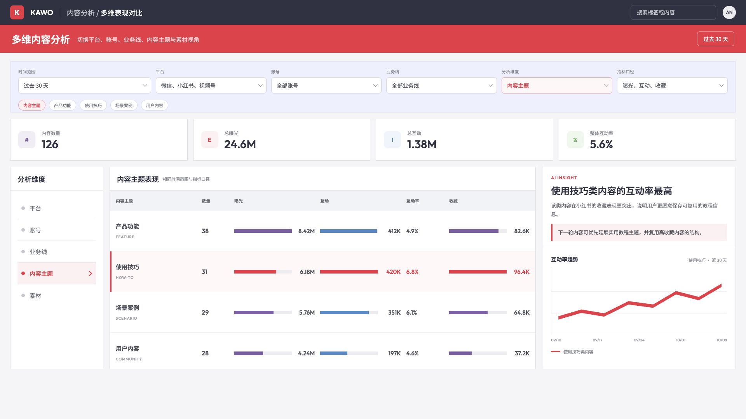Viewport: 746px width, 419px height.
Task: Sort table by 互动率 column header
Action: click(x=413, y=201)
